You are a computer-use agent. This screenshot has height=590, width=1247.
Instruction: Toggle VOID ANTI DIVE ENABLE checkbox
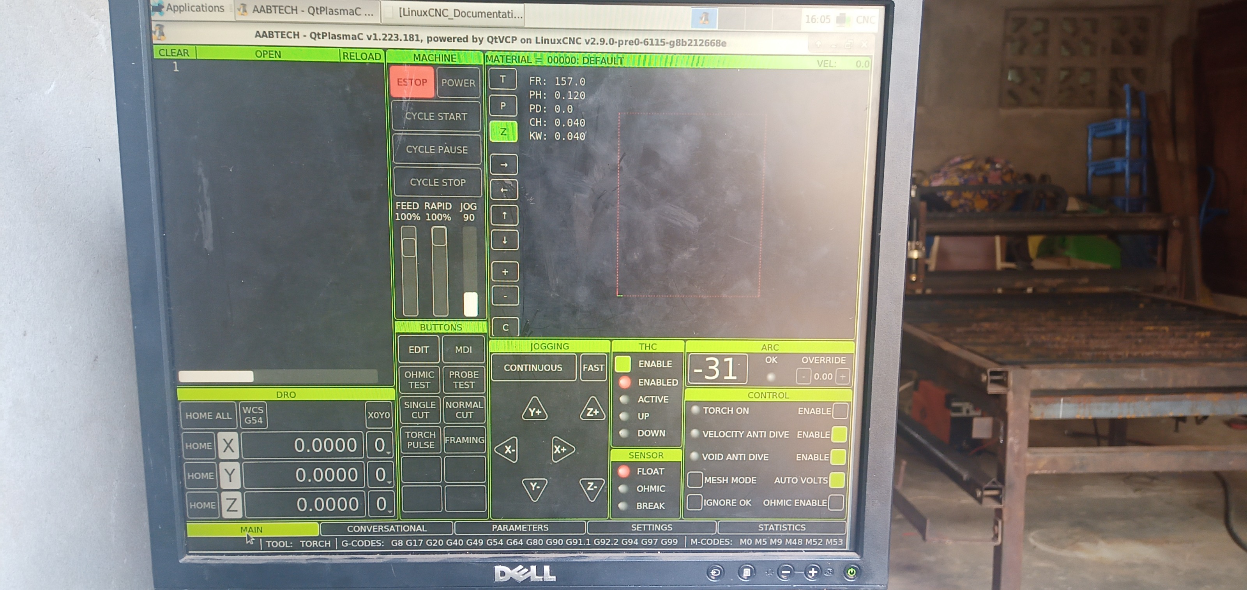tap(838, 457)
